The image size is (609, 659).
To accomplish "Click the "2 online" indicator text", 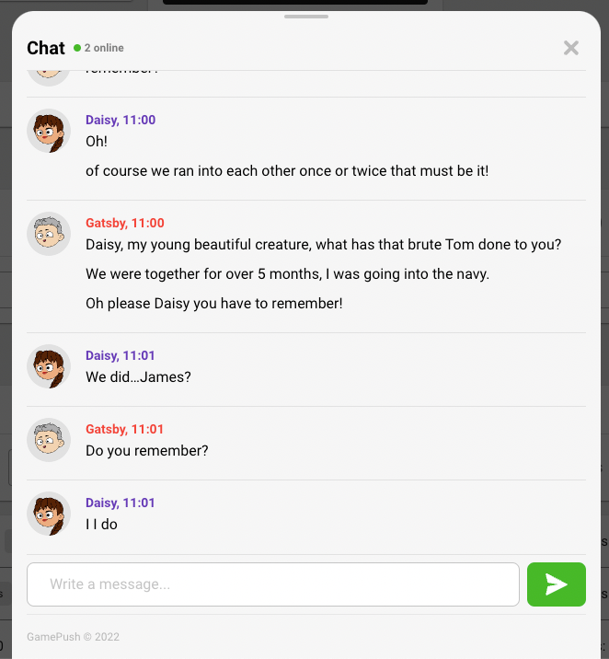I will point(104,48).
